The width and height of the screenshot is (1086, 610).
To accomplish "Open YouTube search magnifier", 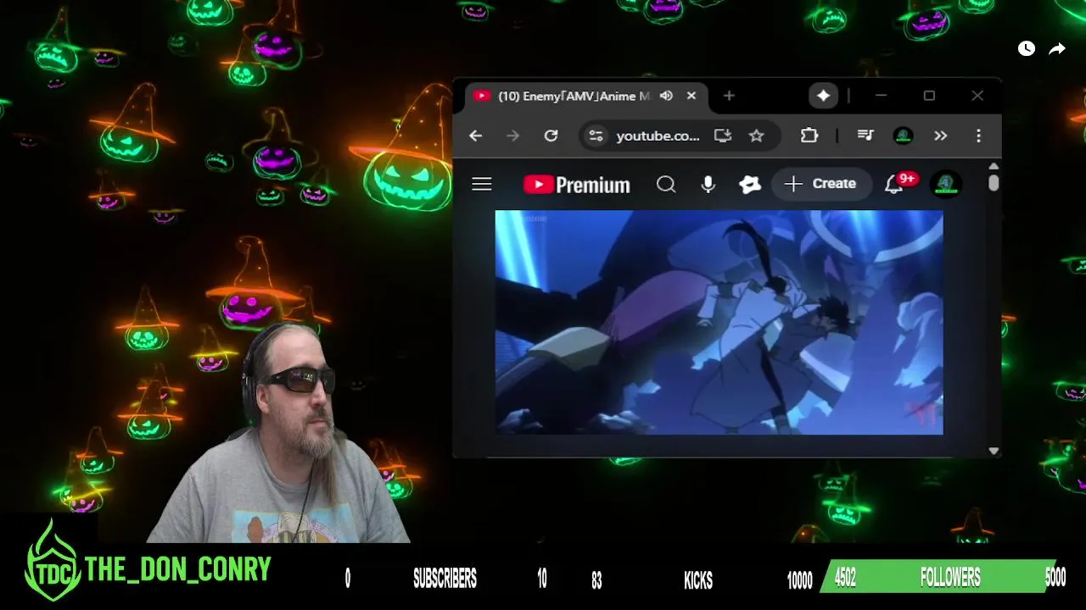I will tap(666, 184).
